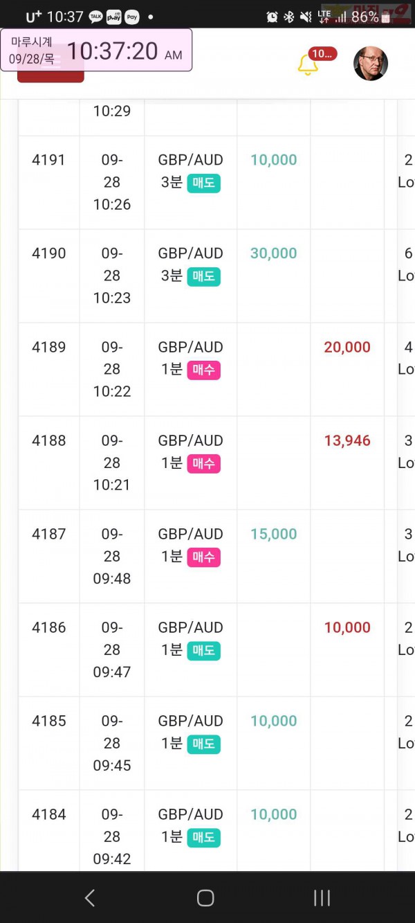Viewport: 415px width, 923px height.
Task: Select the 20,000 loss amount in row 4189
Action: (x=347, y=347)
